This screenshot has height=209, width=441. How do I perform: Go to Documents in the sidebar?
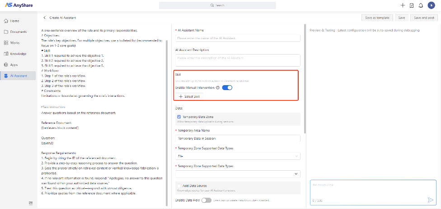click(x=18, y=32)
